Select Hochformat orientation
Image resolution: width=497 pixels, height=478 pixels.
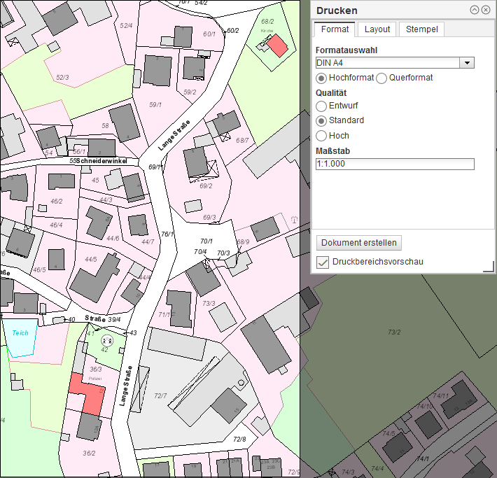(322, 78)
